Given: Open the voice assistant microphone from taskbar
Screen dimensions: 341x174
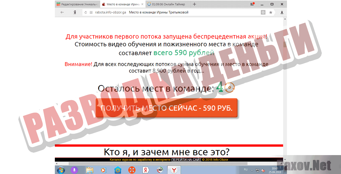Looking at the screenshot, I should 74,170.
